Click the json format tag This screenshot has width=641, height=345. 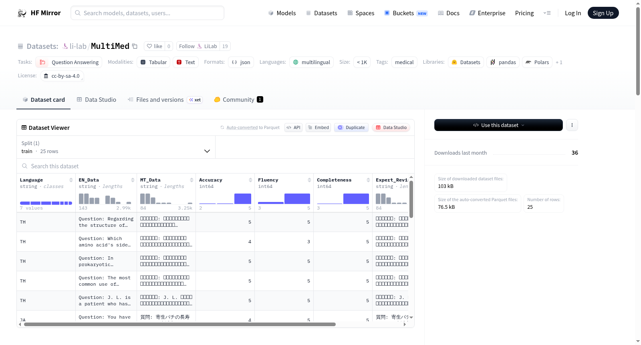click(241, 62)
